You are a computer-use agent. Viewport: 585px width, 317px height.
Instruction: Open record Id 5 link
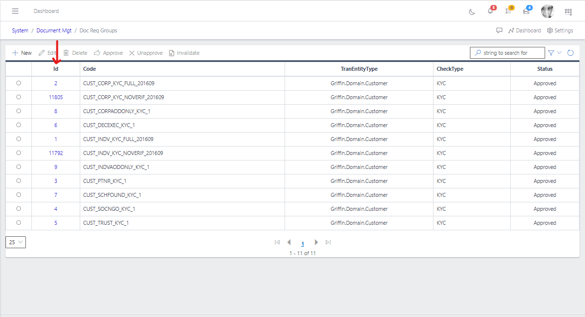point(56,223)
